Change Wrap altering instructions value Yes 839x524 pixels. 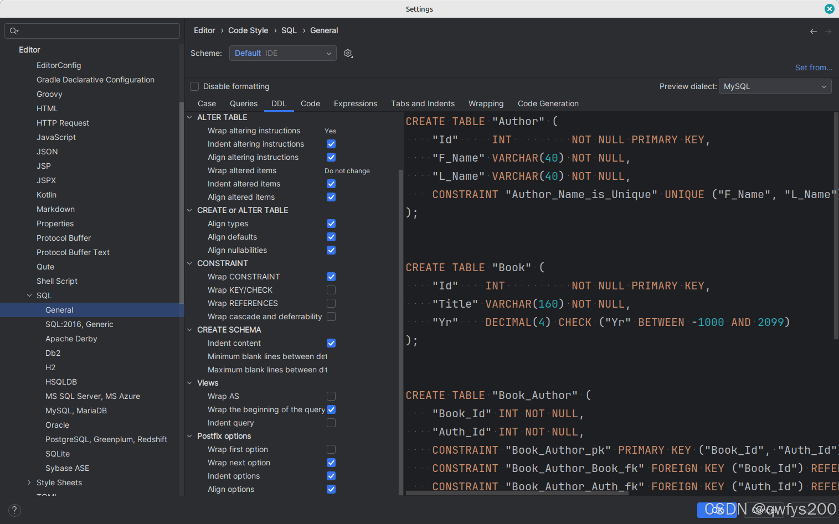[331, 131]
